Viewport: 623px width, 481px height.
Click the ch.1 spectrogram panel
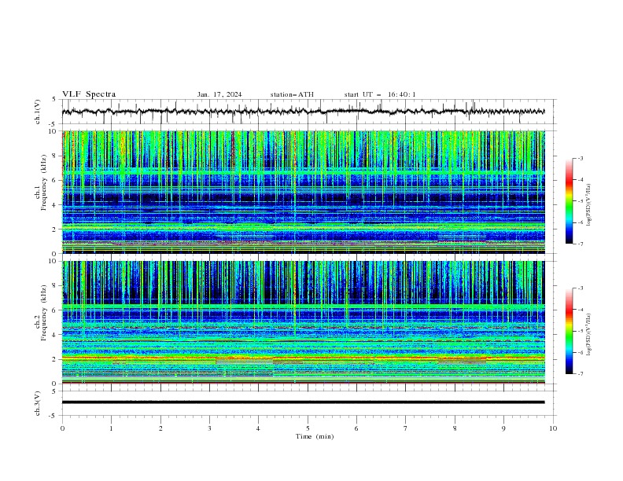[304, 192]
